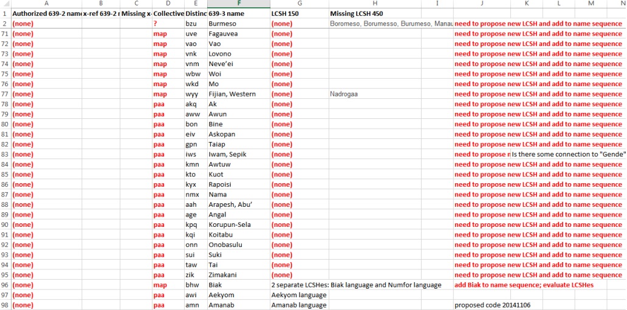Select the cell containing 'Burmeso'
This screenshot has height=310, width=627.
(x=239, y=24)
